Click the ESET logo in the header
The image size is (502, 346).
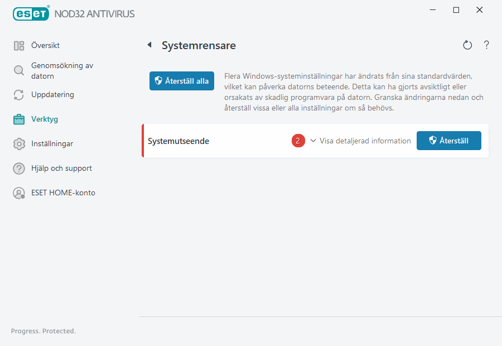(31, 13)
